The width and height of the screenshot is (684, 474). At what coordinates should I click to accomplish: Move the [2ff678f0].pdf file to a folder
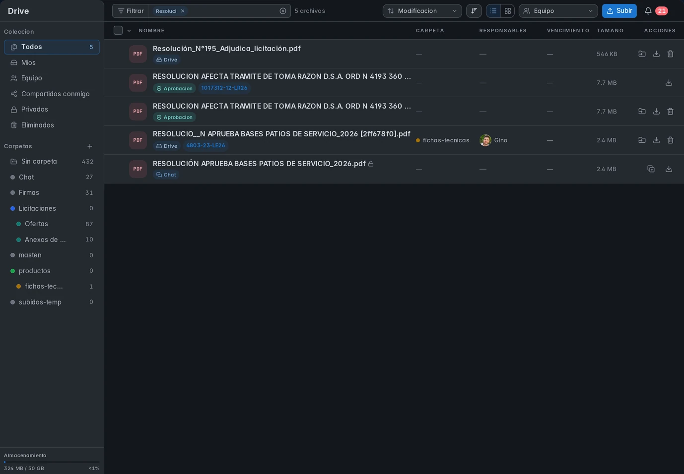tap(642, 140)
